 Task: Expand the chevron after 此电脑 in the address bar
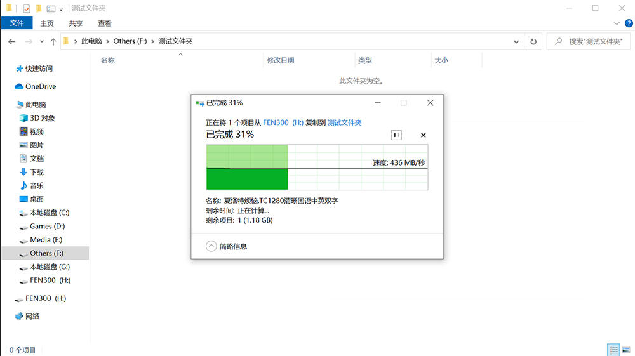tap(108, 41)
